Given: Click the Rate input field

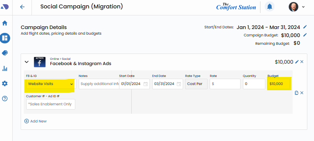Looking at the screenshot, I should click(x=225, y=84).
